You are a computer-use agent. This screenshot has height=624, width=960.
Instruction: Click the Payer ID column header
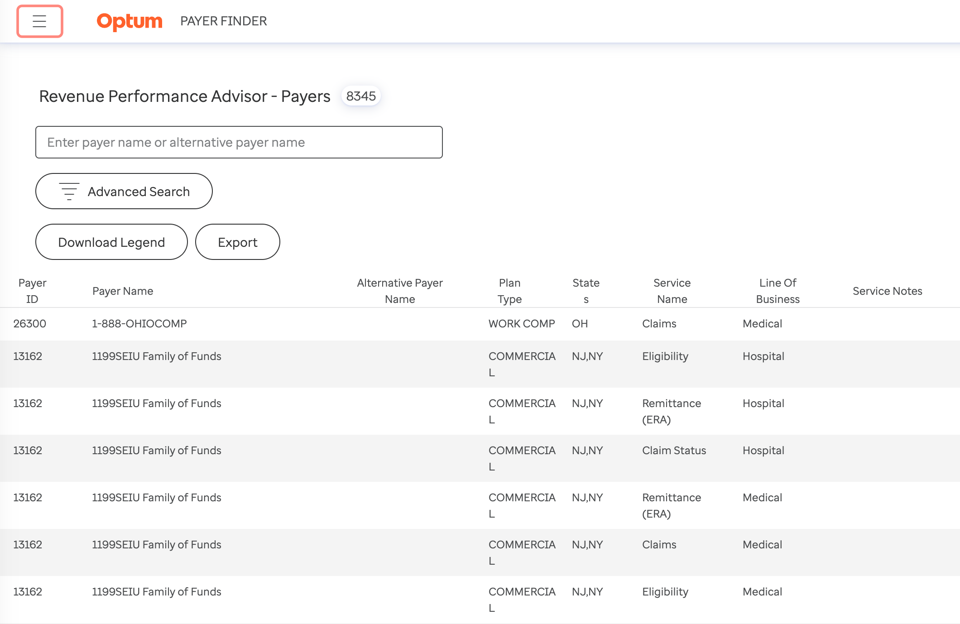click(x=32, y=291)
